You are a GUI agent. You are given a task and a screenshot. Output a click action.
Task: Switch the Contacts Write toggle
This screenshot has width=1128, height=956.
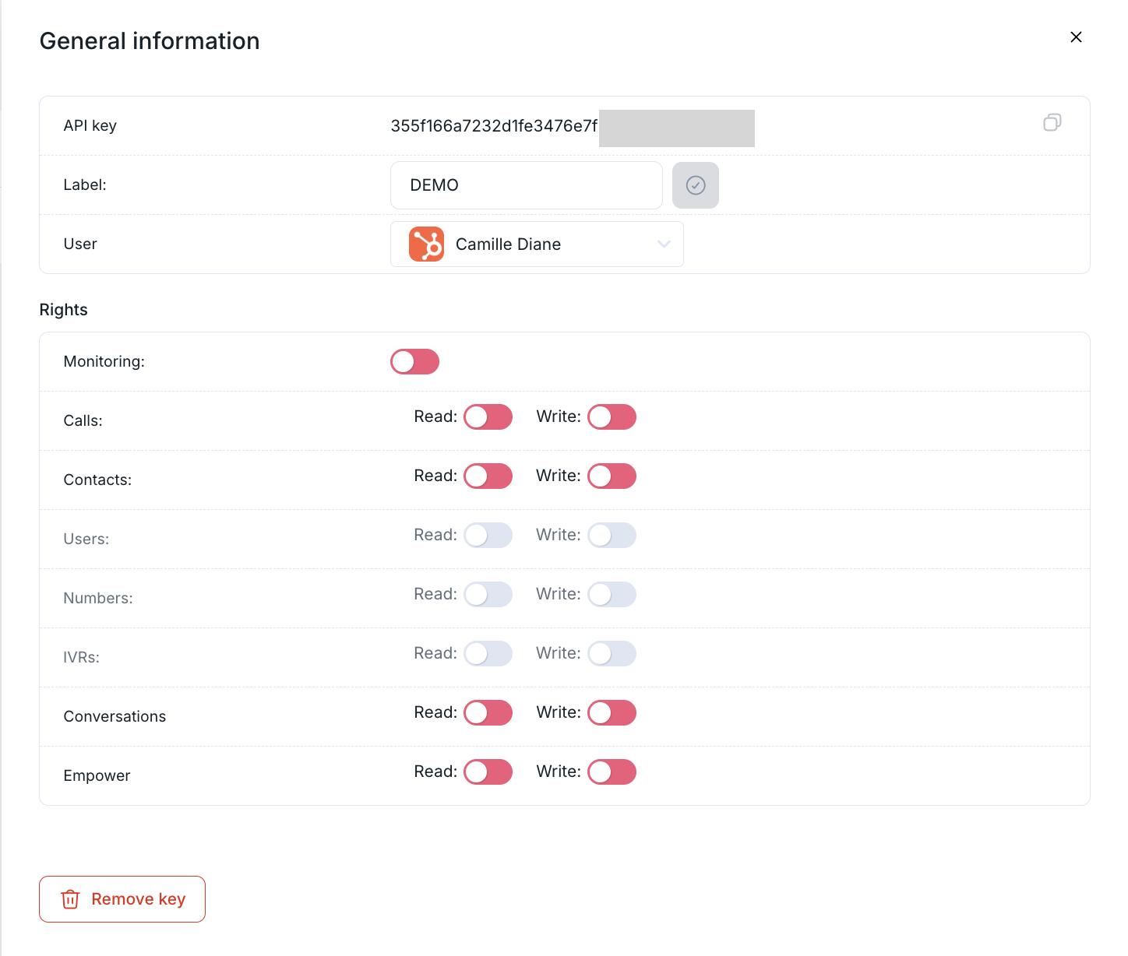pyautogui.click(x=612, y=476)
